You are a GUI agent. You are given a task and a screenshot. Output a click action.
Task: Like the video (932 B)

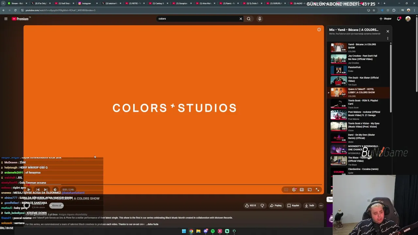pyautogui.click(x=250, y=206)
